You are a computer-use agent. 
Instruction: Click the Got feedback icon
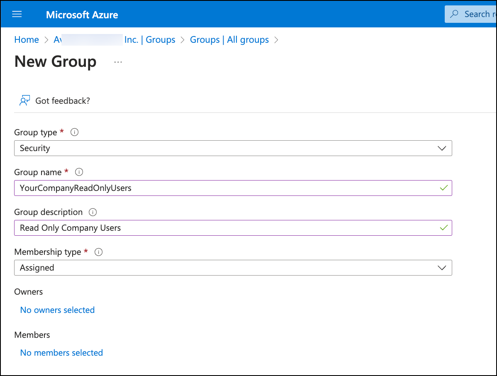[x=24, y=100]
